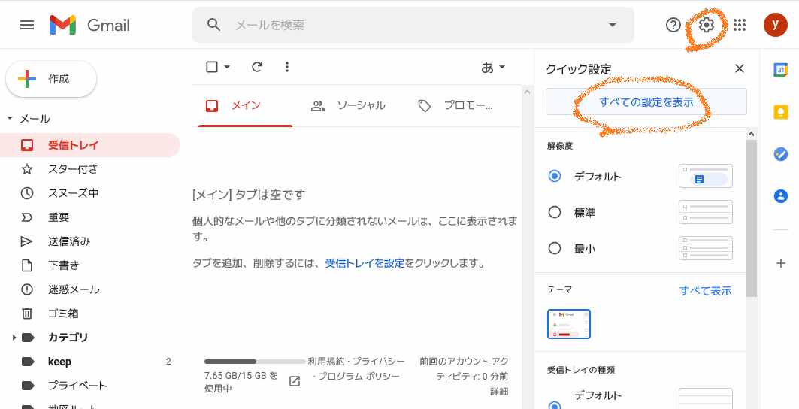
Task: Refresh the inbox with the reload icon
Action: pos(257,67)
